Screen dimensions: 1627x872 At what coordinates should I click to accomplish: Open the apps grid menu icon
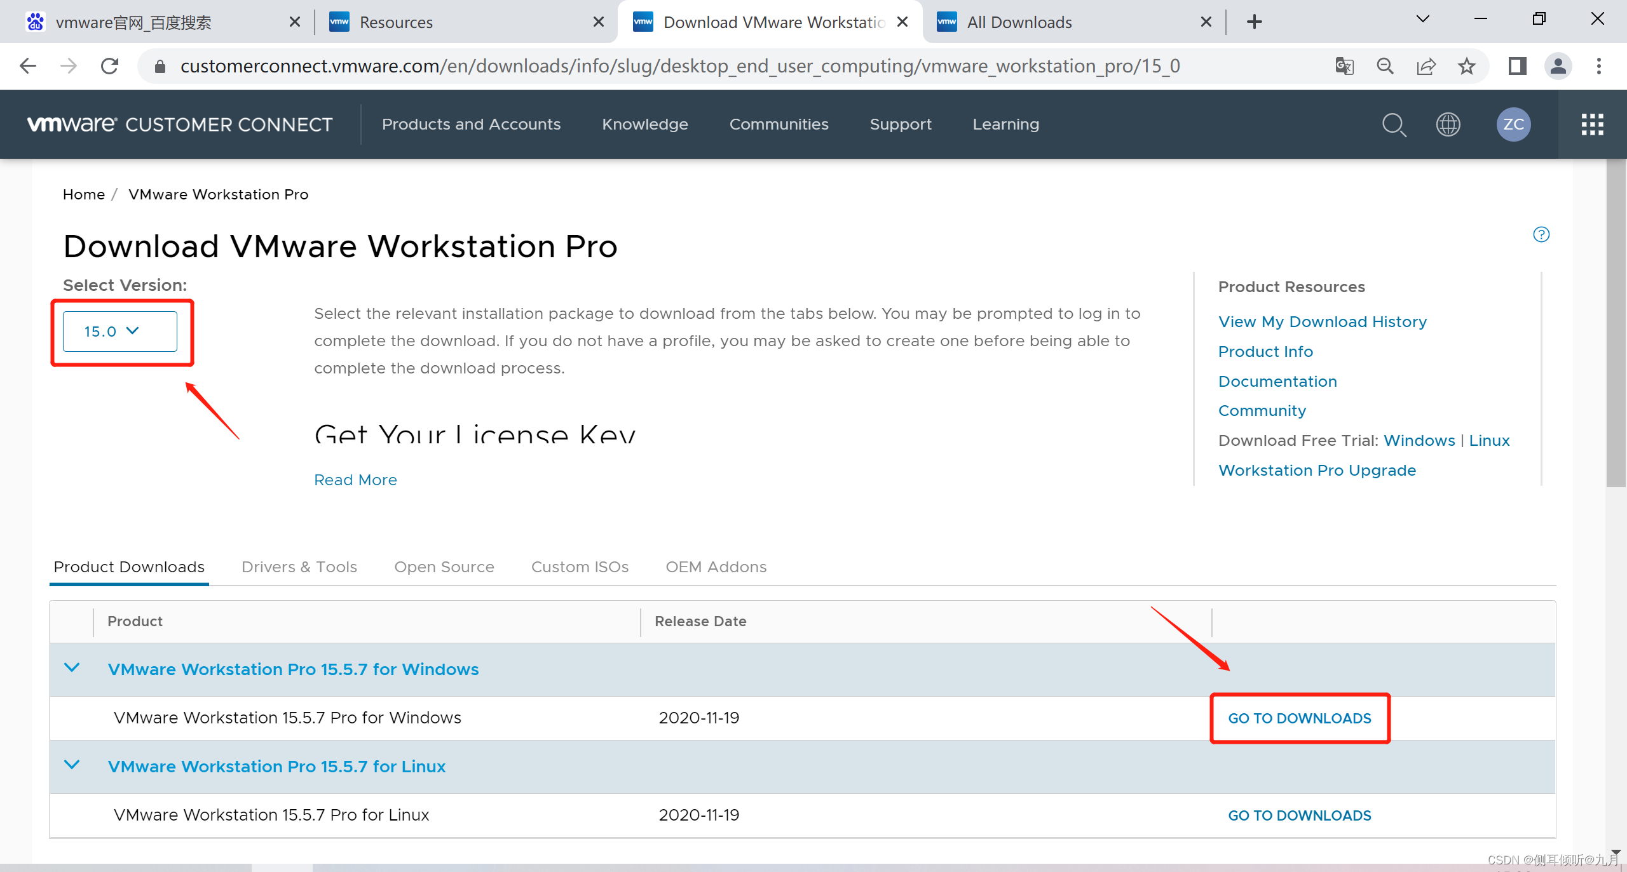pos(1592,124)
